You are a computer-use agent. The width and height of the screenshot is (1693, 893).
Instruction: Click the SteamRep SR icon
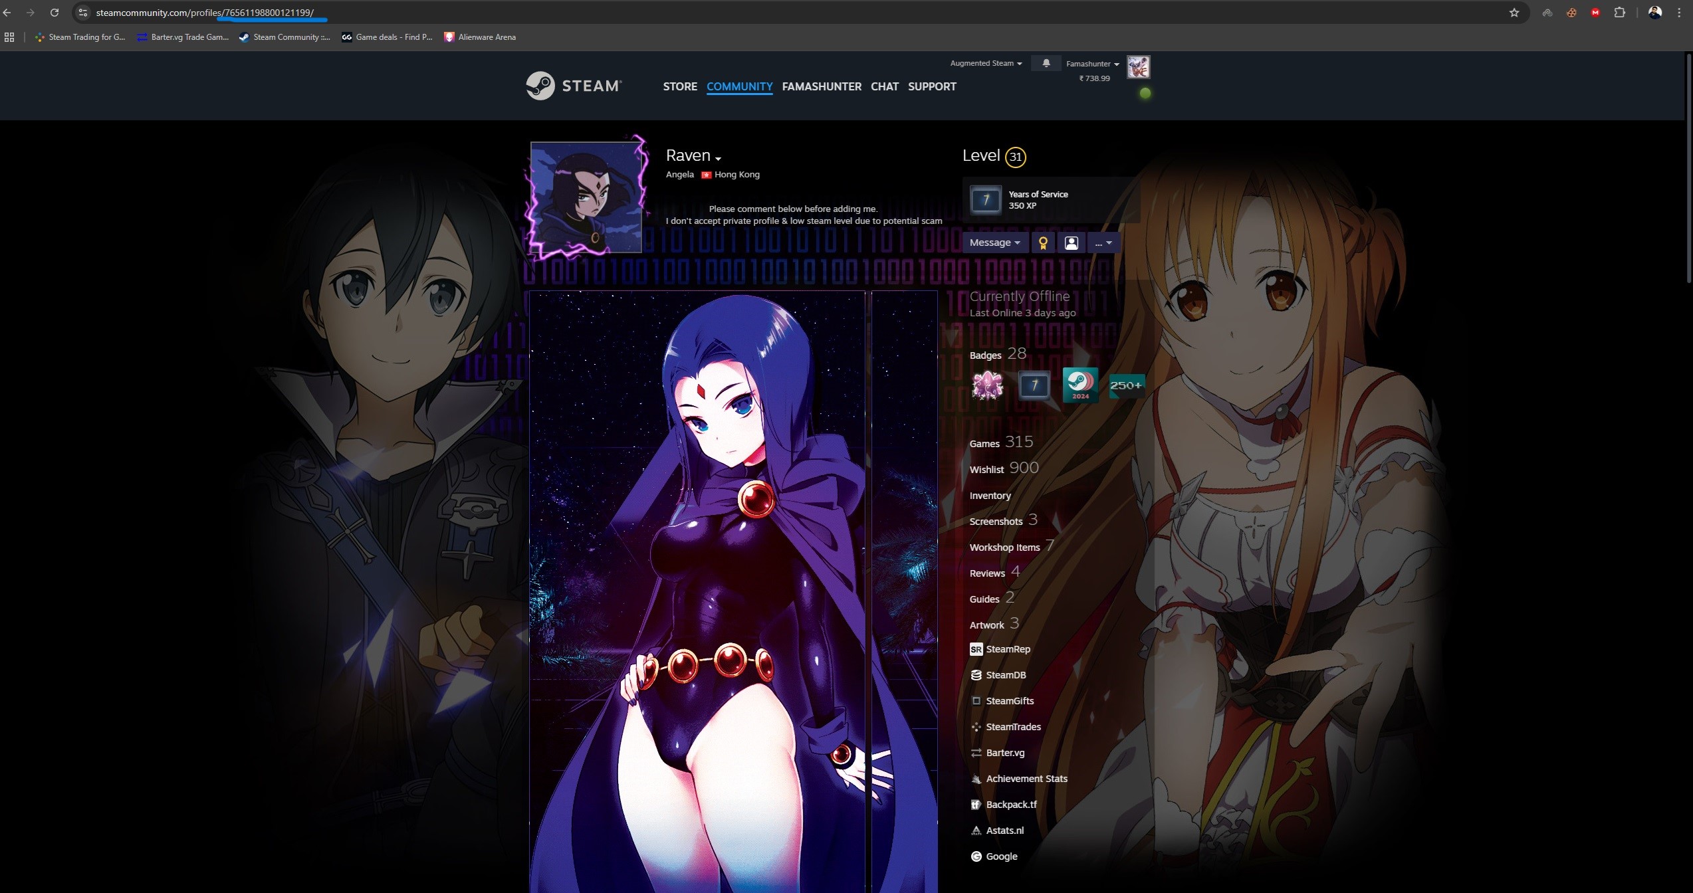click(x=976, y=649)
